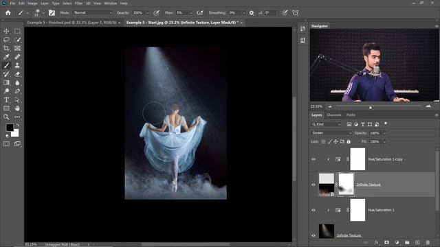Select the Move tool

click(x=6, y=31)
